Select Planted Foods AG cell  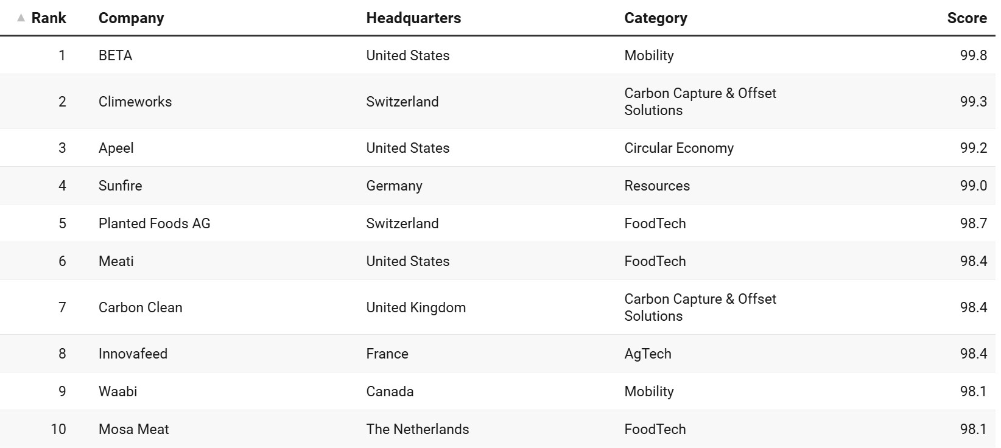[154, 223]
